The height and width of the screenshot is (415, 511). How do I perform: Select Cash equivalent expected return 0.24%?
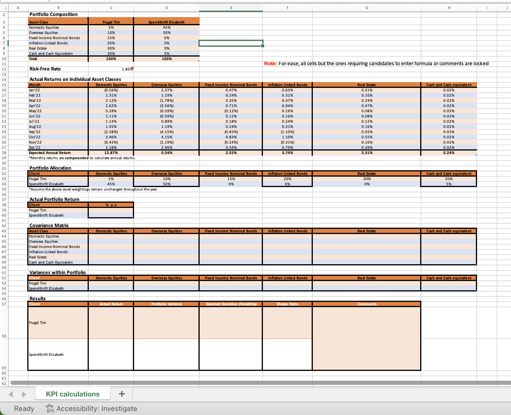tap(449, 153)
